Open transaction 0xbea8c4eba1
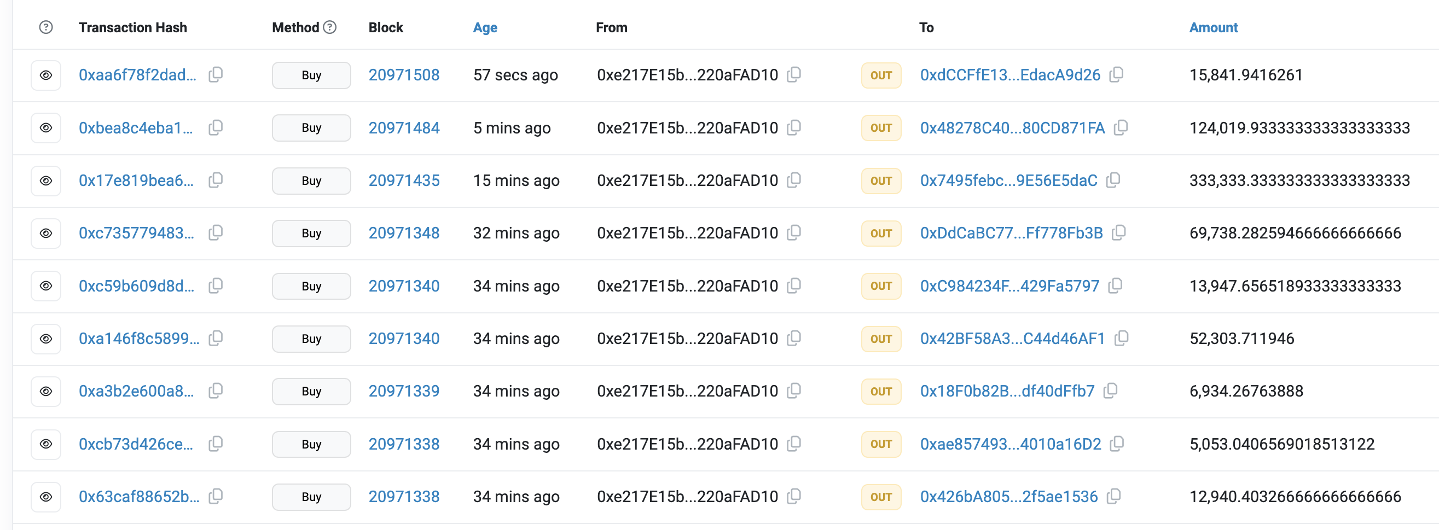 [137, 127]
